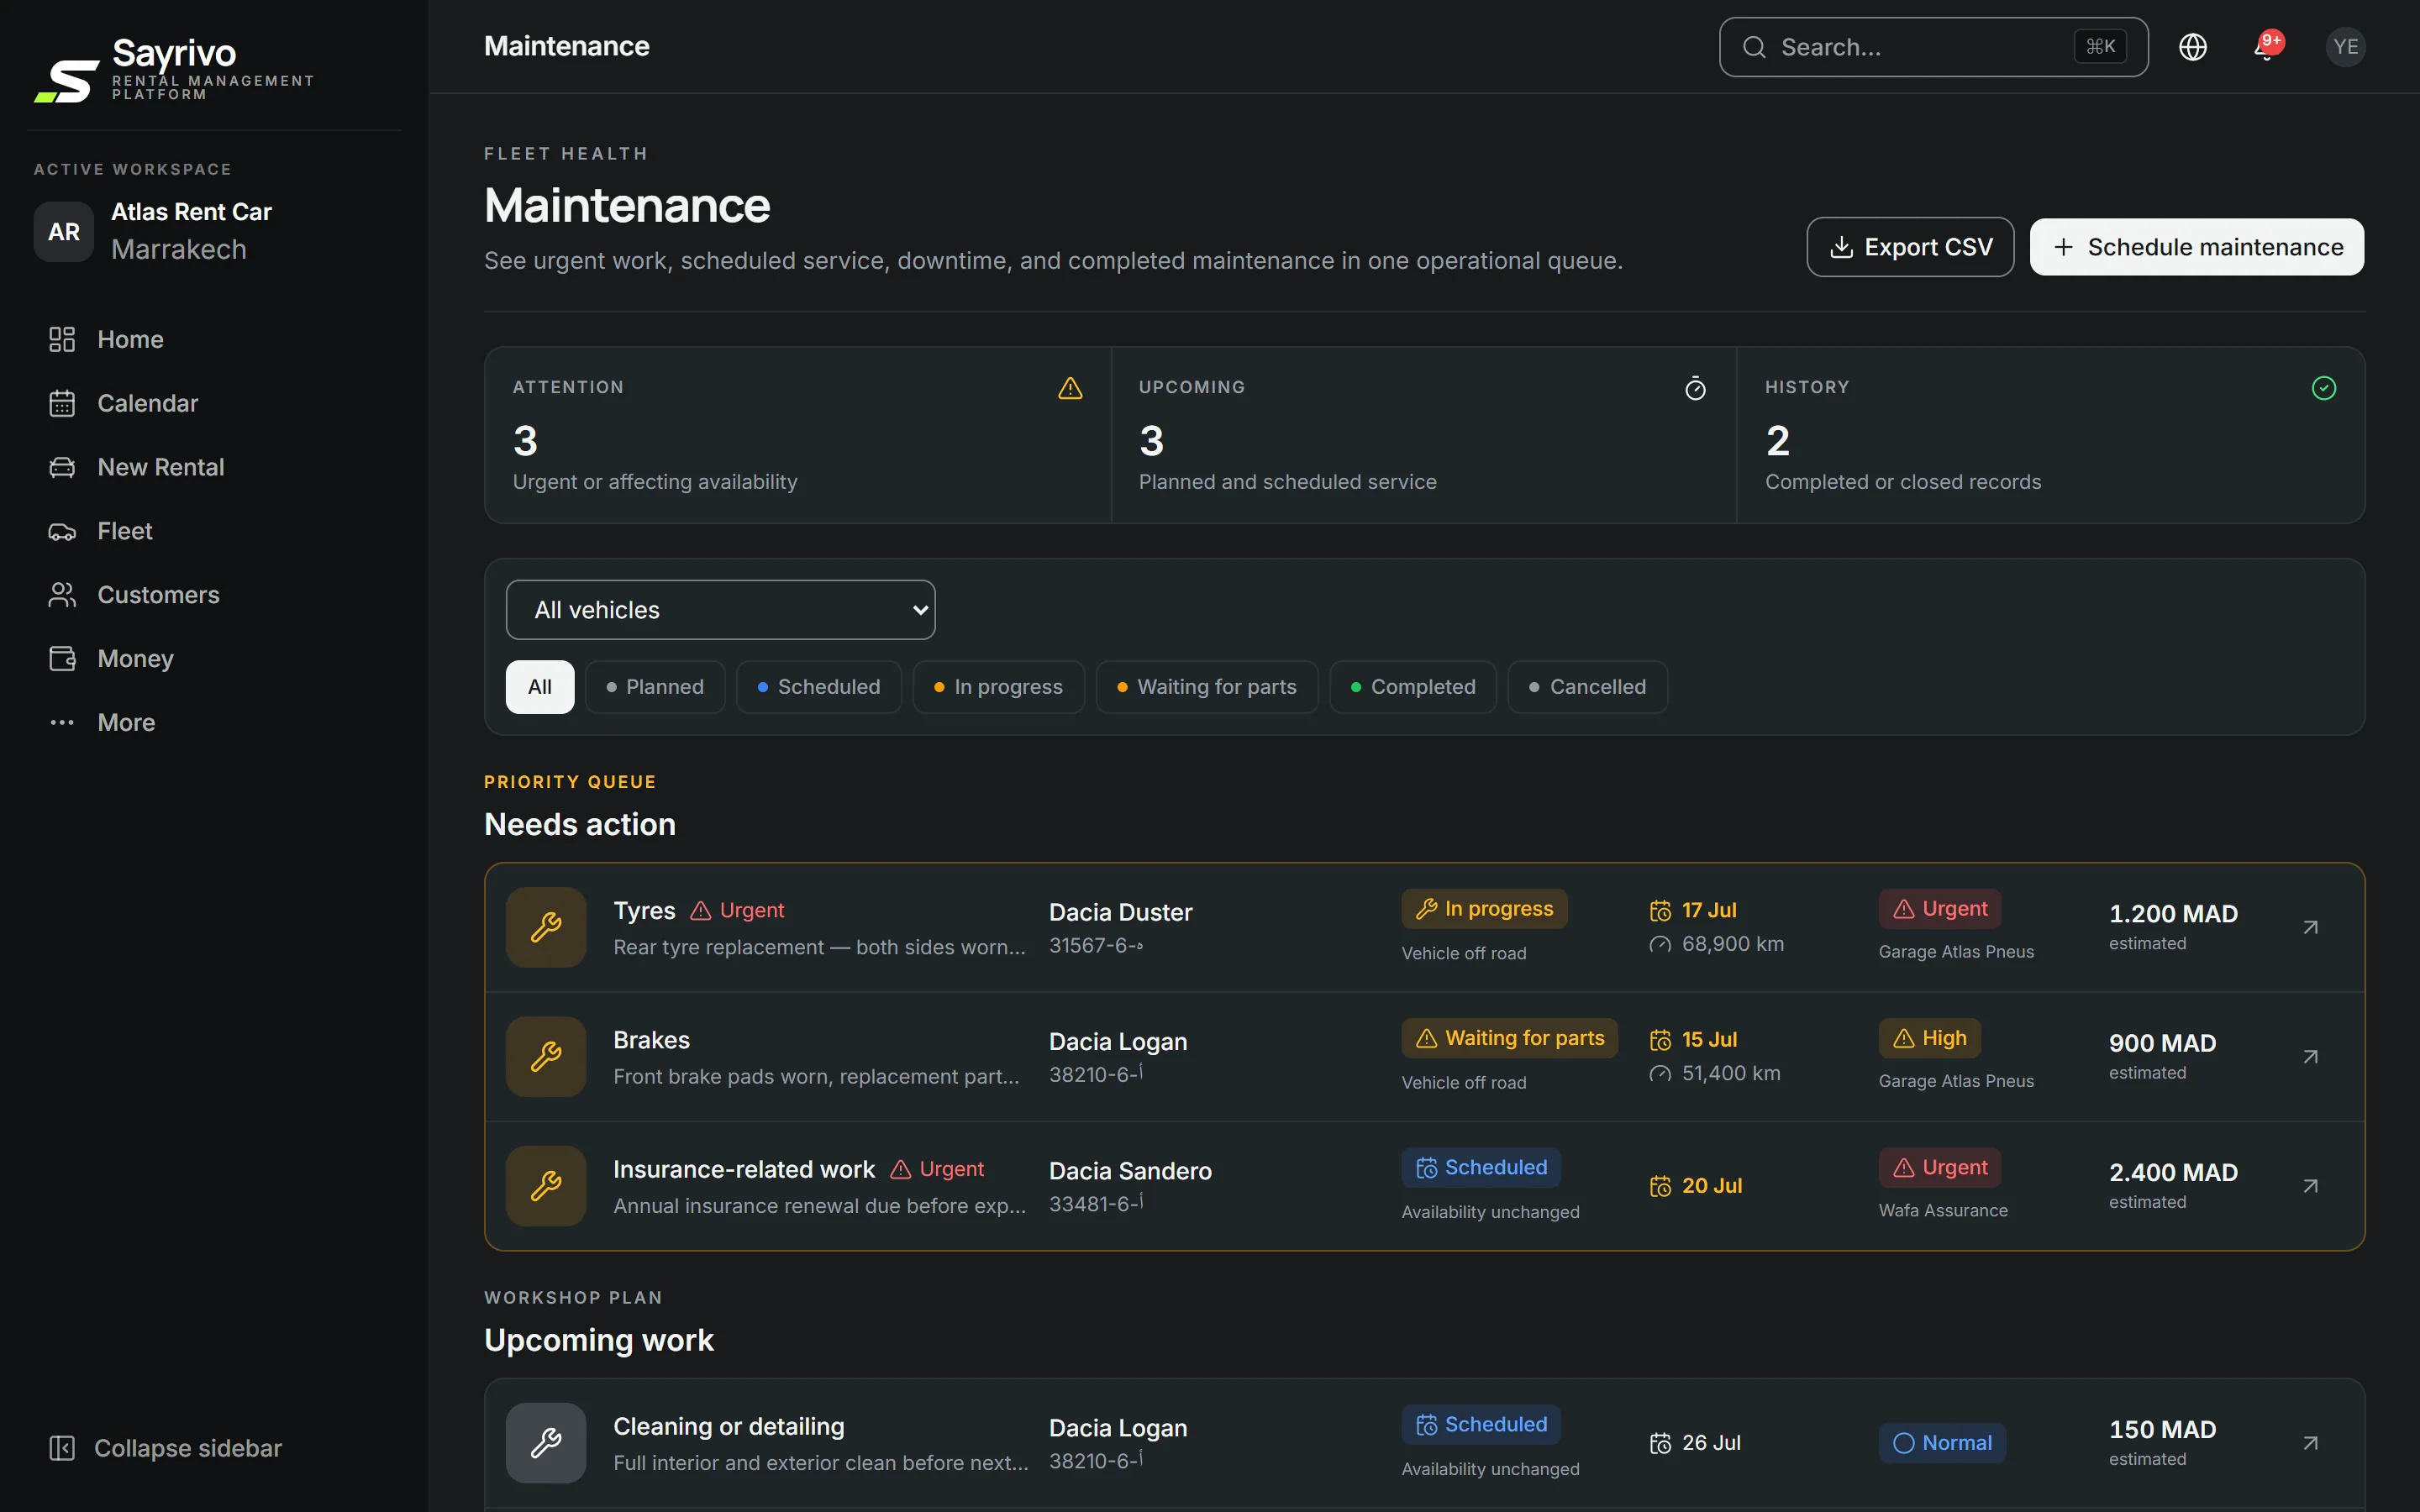This screenshot has height=1512, width=2420.
Task: Filter by Planned status
Action: (655, 687)
